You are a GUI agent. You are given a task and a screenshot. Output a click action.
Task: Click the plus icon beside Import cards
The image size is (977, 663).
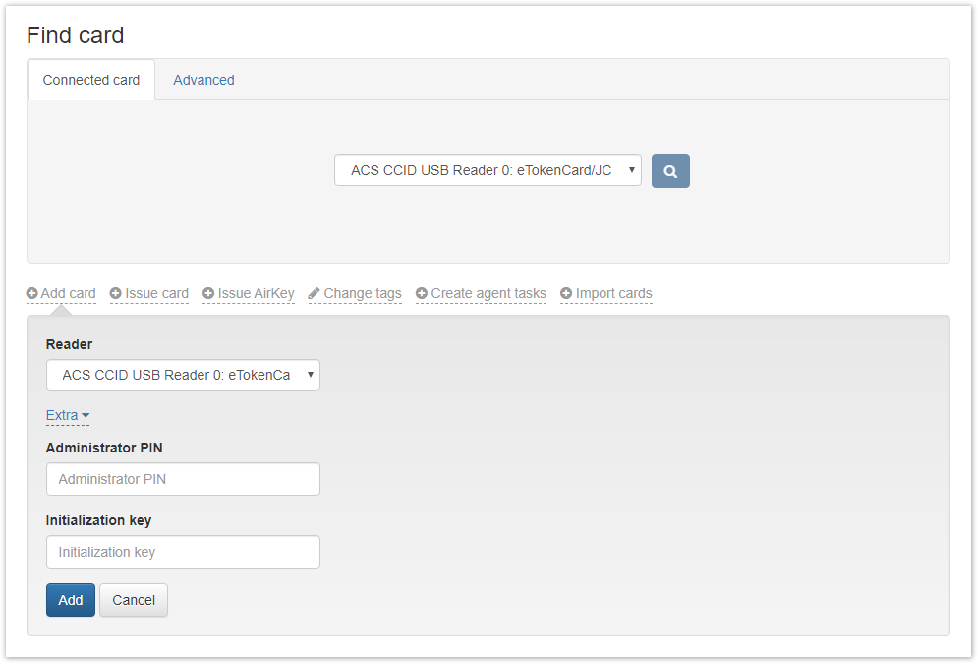(x=566, y=294)
